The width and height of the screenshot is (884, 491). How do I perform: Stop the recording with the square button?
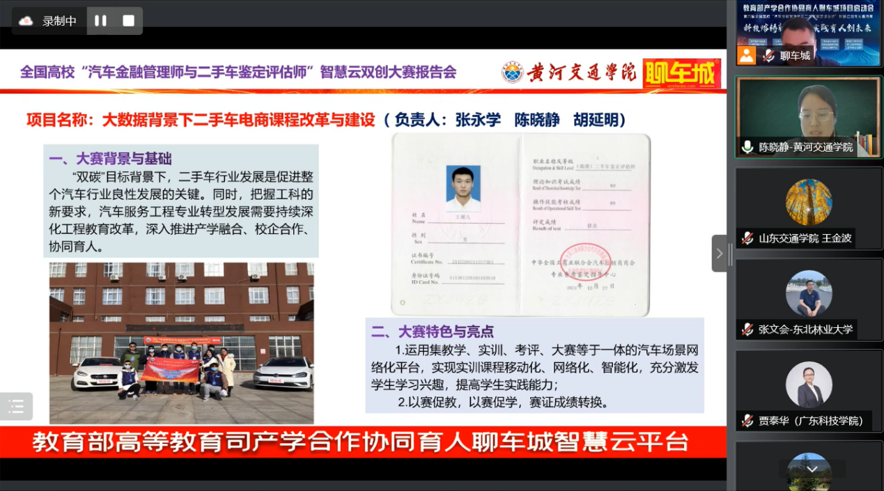pos(128,21)
